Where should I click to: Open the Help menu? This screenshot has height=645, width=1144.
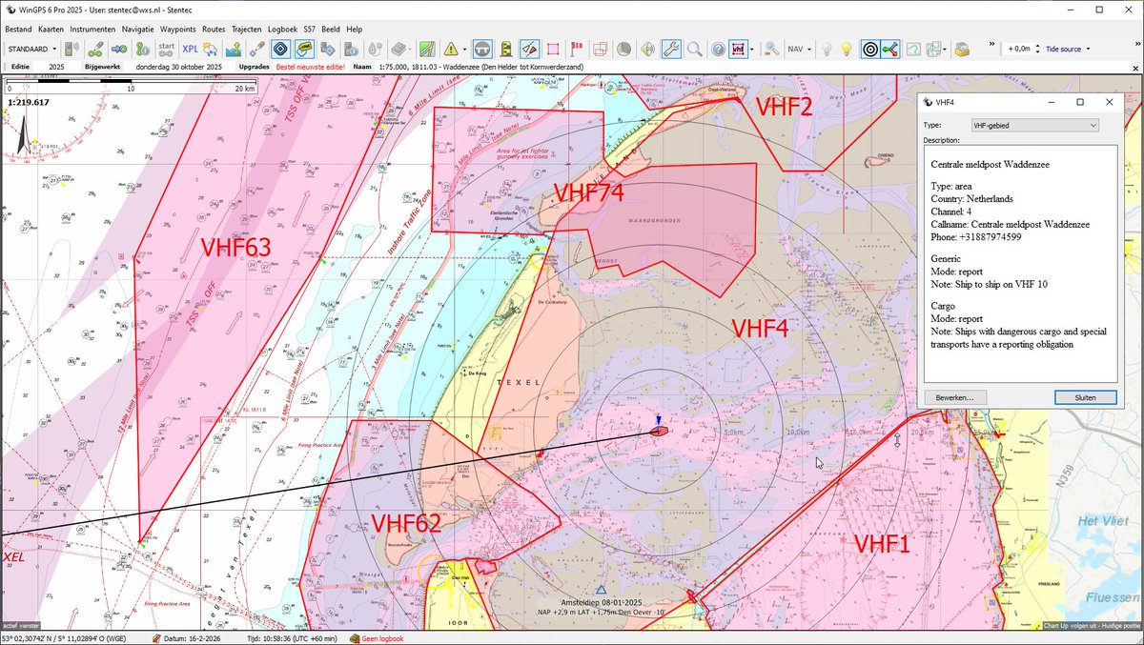(x=354, y=30)
